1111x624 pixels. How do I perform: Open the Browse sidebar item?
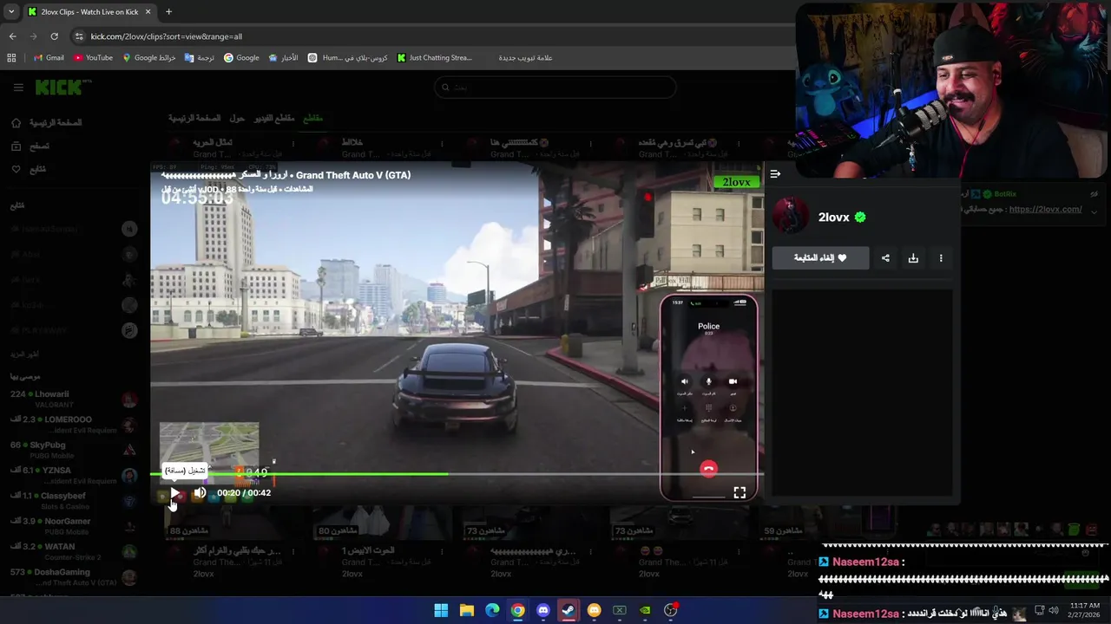30,146
